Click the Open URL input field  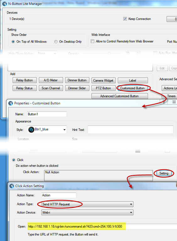(x=102, y=226)
